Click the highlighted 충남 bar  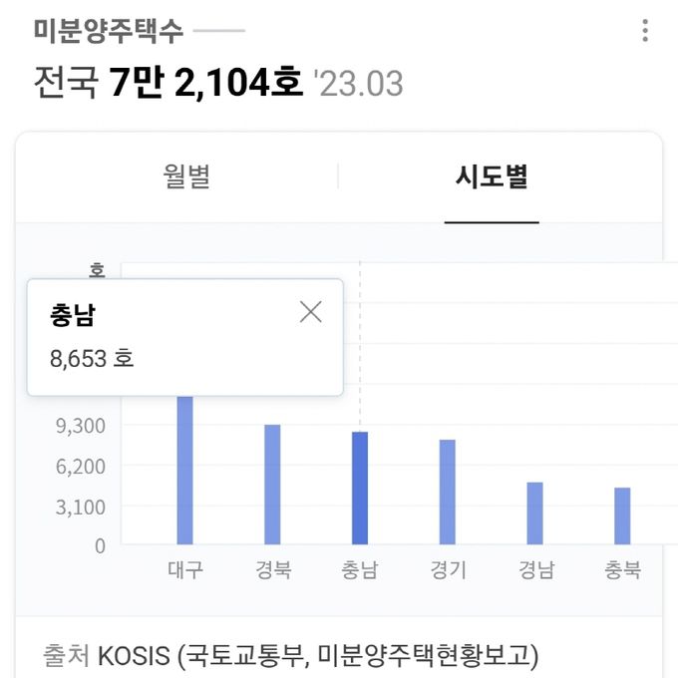(360, 488)
